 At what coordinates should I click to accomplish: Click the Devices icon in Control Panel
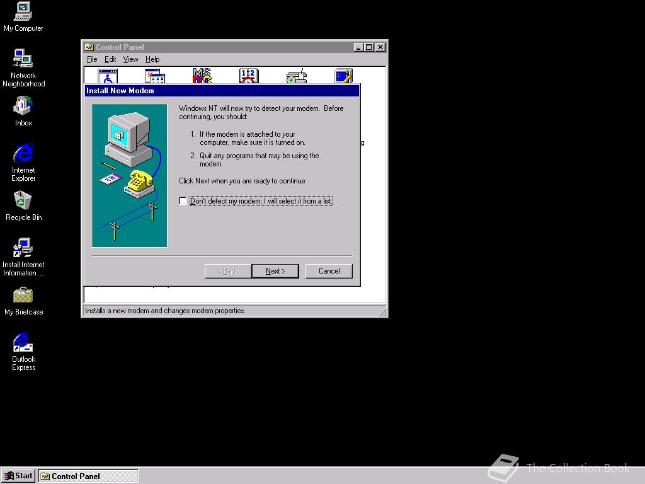point(297,76)
